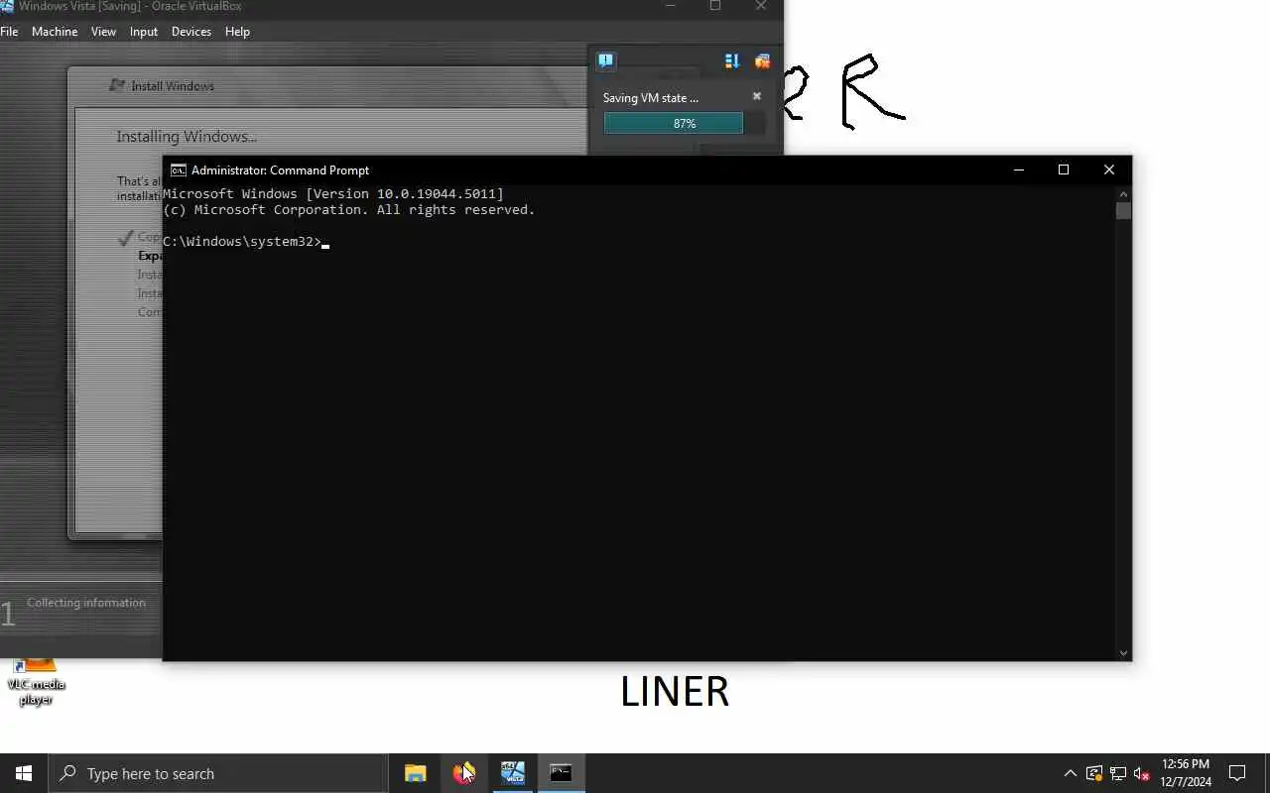
Task: Click the C:\Windows\system32> prompt line
Action: 243,242
